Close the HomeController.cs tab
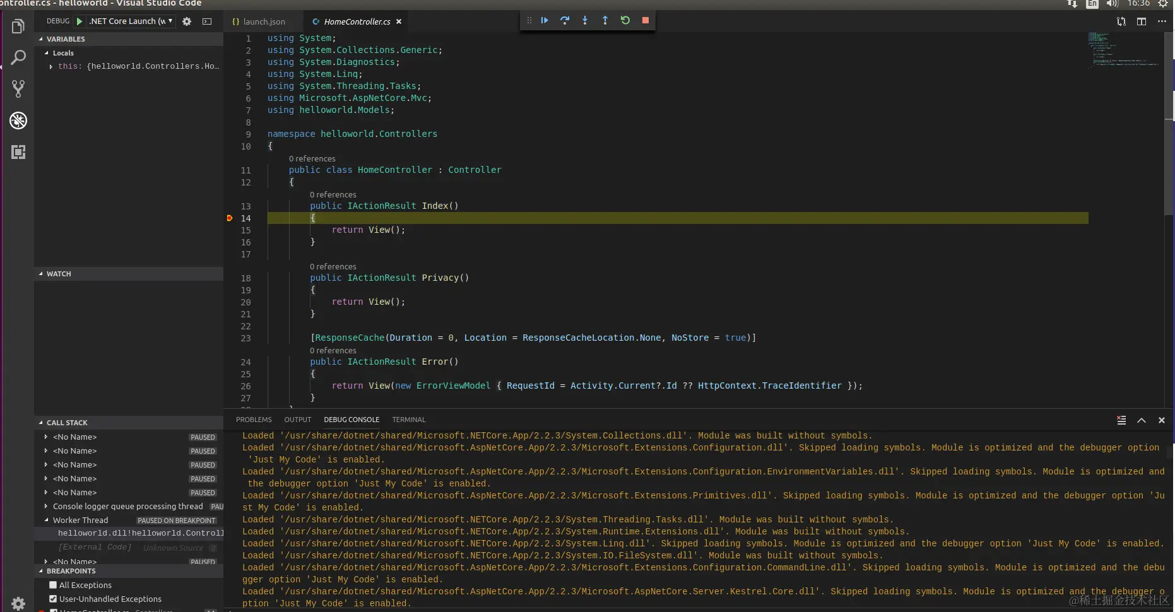1175x612 pixels. click(399, 21)
